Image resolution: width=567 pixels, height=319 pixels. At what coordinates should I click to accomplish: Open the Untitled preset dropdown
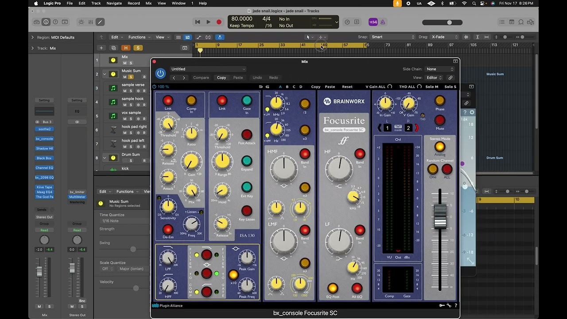(x=208, y=69)
